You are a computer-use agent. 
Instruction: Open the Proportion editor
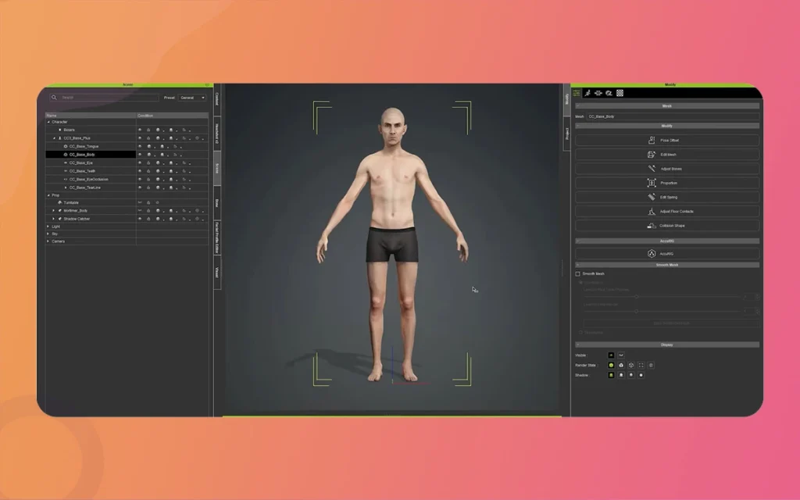667,183
